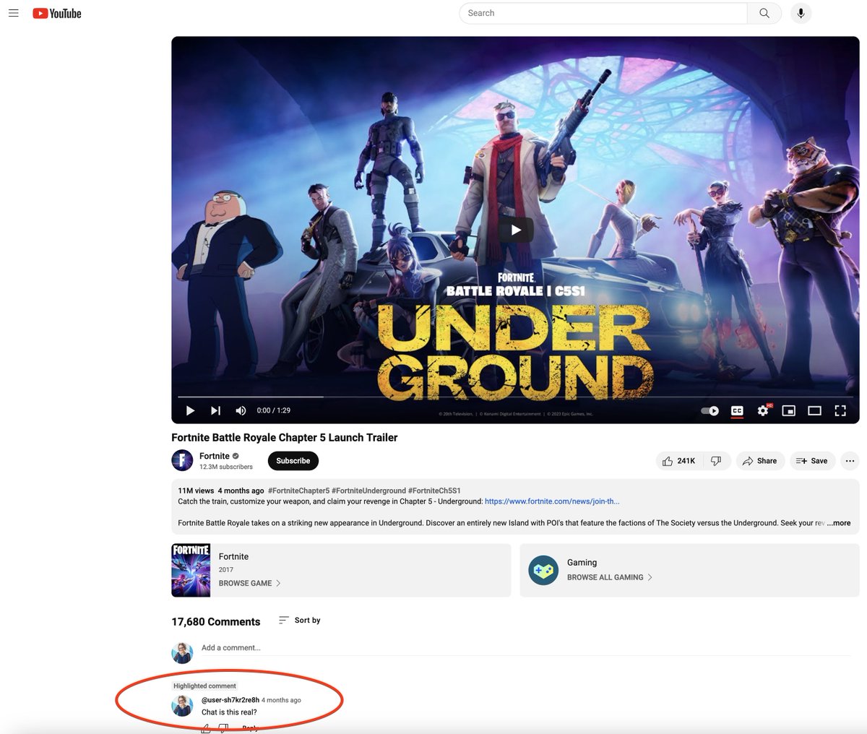Save the video to a playlist
The width and height of the screenshot is (867, 734).
[x=812, y=461]
